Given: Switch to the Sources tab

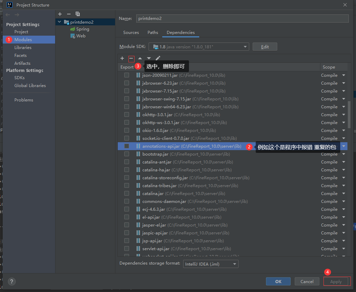Looking at the screenshot, I should click(131, 33).
